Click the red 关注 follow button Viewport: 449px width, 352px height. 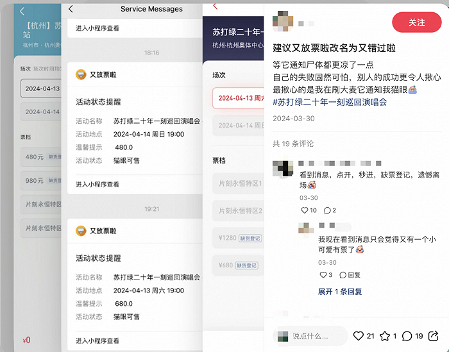[417, 22]
